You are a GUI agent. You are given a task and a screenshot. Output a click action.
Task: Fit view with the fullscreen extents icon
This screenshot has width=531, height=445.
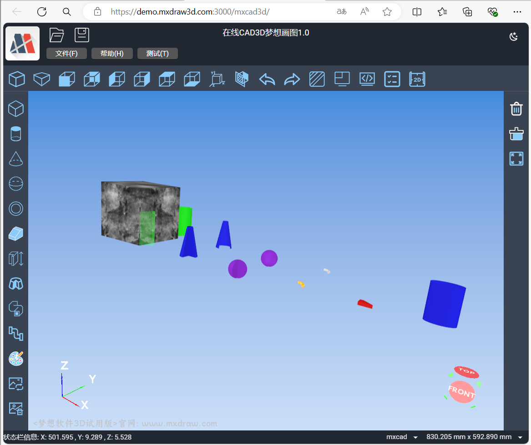(516, 159)
